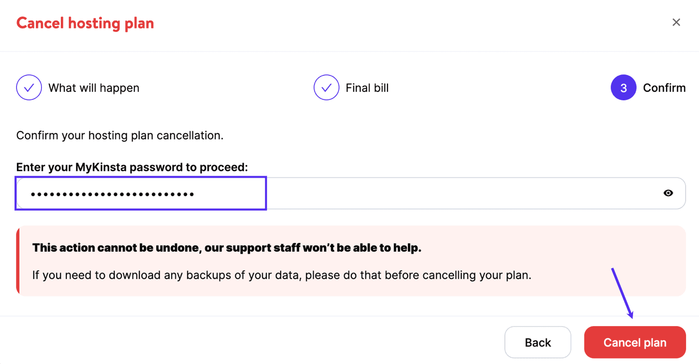This screenshot has width=699, height=364.
Task: Click the Cancel hosting plan heading
Action: coord(84,23)
